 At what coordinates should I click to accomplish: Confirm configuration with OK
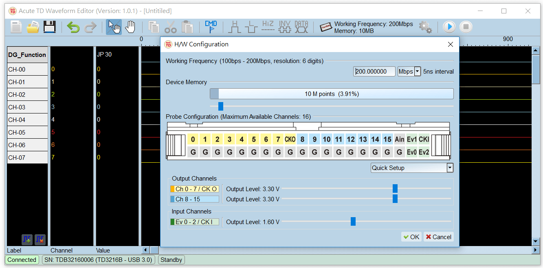[x=411, y=237]
